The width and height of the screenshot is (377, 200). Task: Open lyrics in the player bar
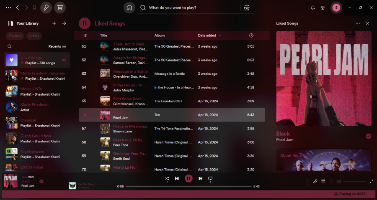click(315, 182)
